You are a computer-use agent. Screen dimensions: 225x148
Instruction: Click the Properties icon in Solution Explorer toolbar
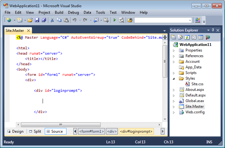click(173, 37)
